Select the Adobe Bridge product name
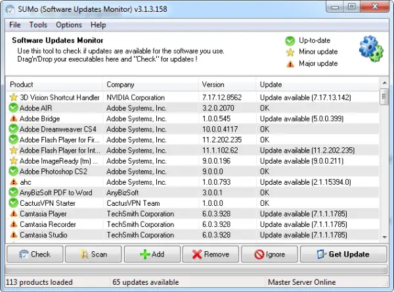The image size is (394, 292). [x=39, y=118]
